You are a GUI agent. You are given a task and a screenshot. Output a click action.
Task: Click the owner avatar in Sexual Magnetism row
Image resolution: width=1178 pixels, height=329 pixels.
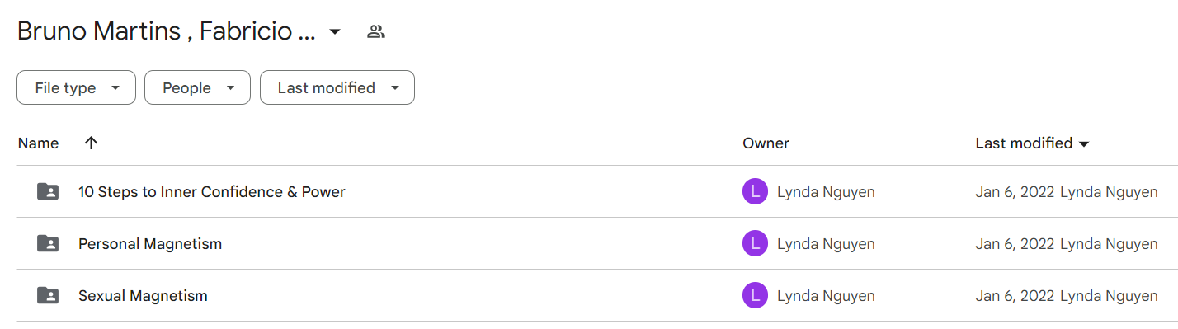click(x=755, y=295)
